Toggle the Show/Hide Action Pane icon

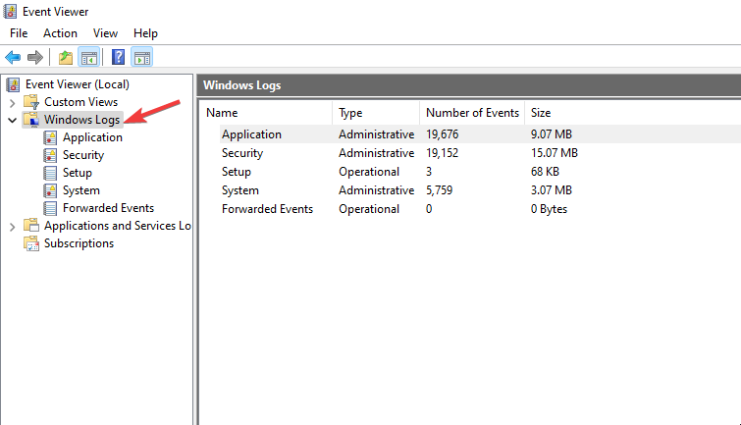(141, 58)
